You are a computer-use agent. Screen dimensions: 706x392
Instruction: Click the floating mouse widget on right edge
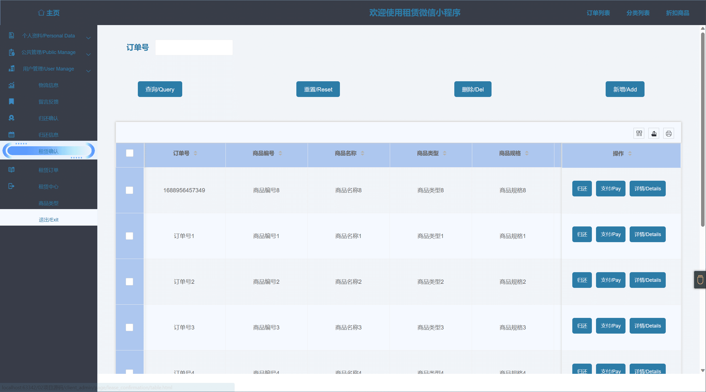700,280
